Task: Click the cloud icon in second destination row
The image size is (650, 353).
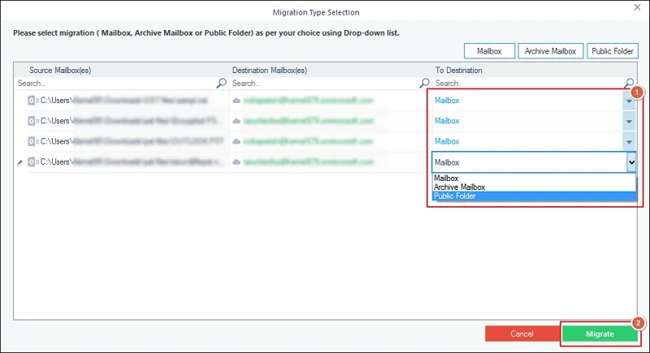Action: click(x=236, y=121)
